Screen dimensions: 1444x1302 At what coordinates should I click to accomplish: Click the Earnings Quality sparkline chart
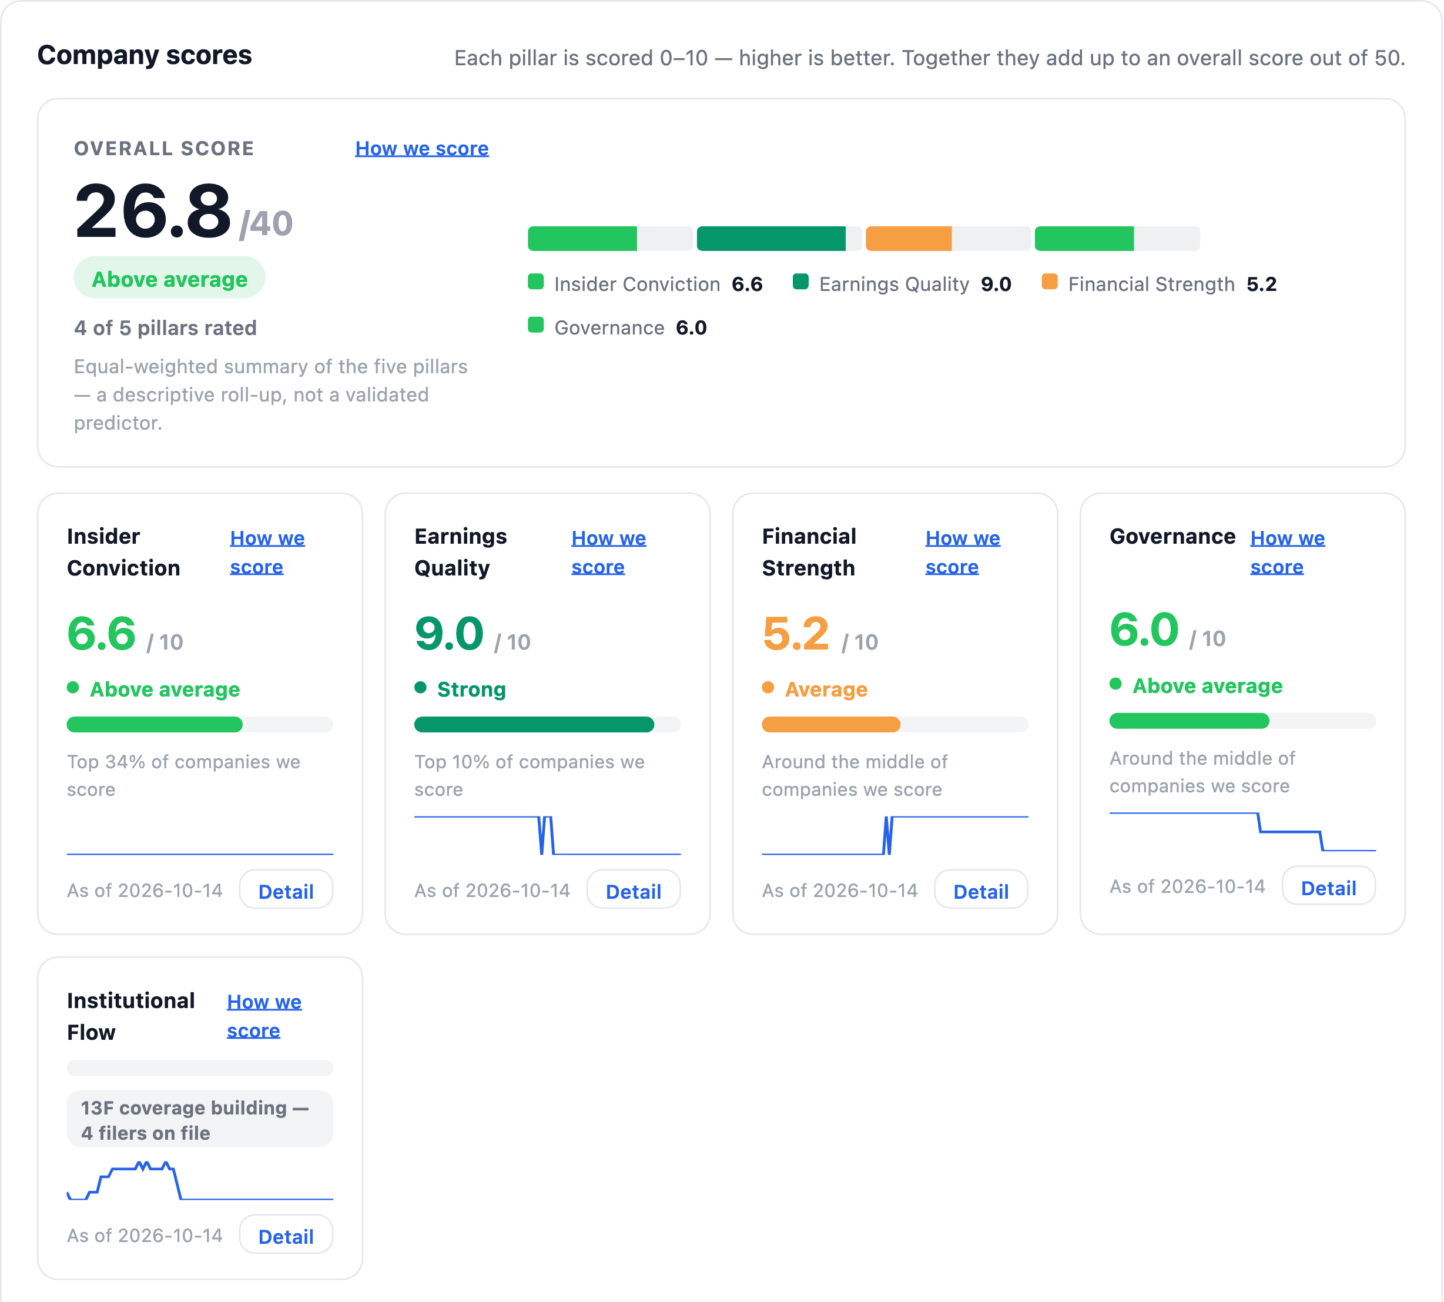pyautogui.click(x=548, y=835)
